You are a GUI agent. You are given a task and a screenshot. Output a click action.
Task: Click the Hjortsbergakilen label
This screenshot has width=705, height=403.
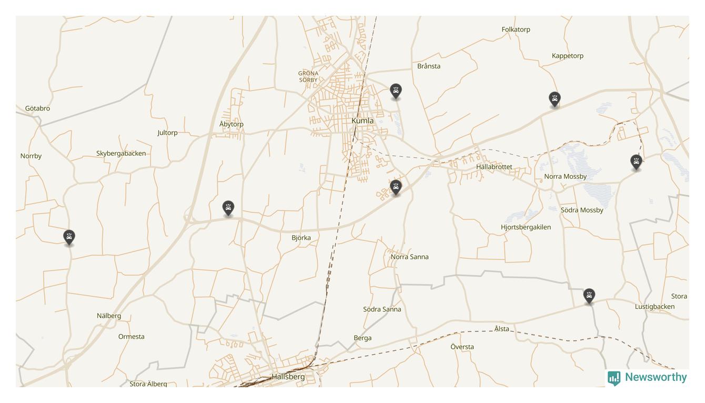pos(526,227)
